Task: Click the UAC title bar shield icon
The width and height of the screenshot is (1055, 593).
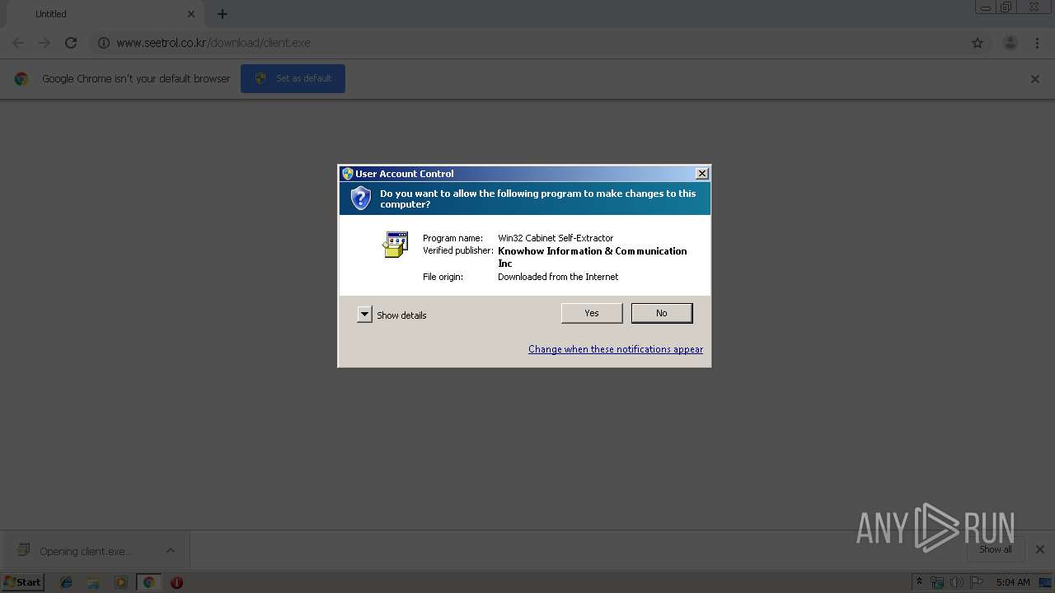Action: pyautogui.click(x=348, y=174)
